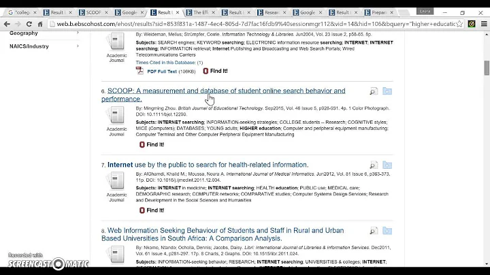
Task: Preview the Internet use by public article
Action: point(374,165)
